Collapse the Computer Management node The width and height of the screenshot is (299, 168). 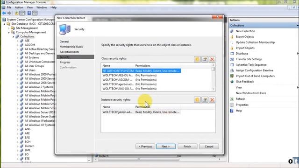click(x=9, y=32)
